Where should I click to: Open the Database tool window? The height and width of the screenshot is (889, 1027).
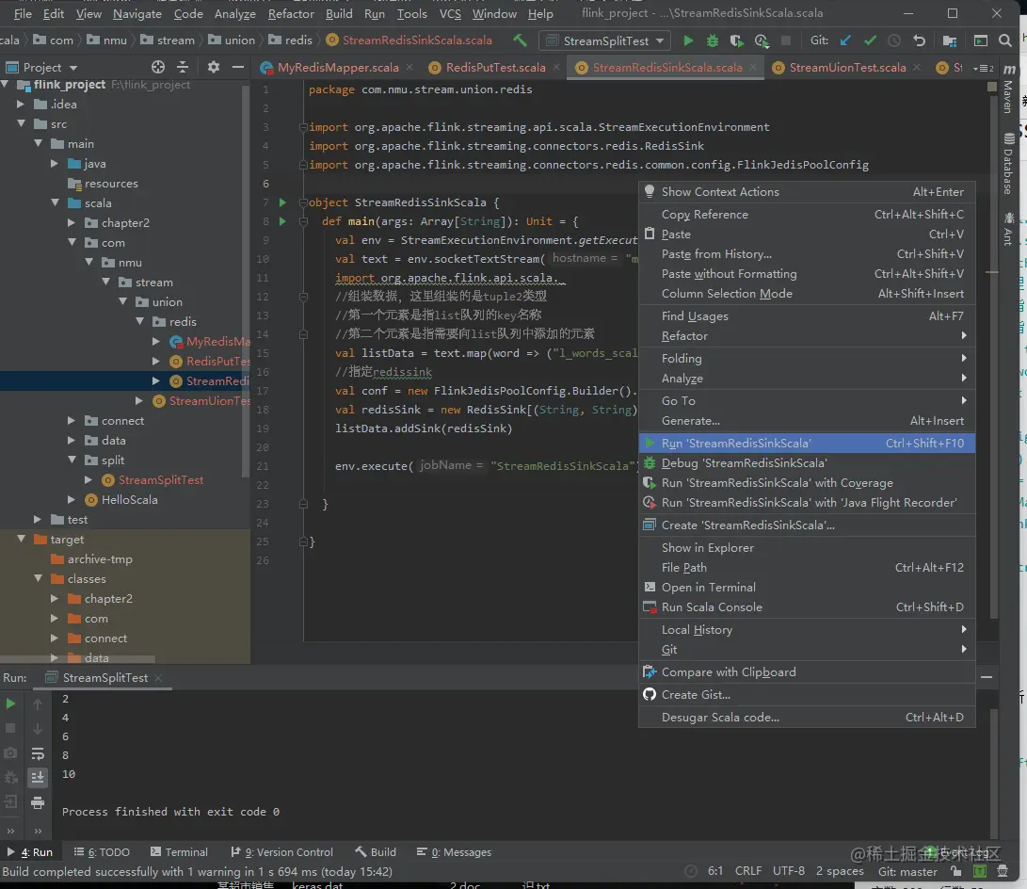point(1009,164)
